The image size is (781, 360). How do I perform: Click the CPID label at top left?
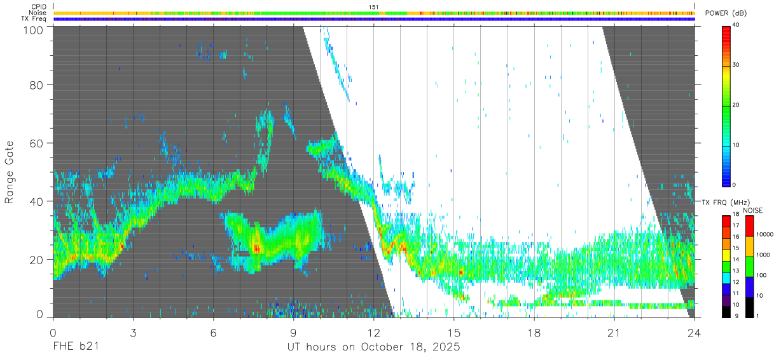coord(38,7)
